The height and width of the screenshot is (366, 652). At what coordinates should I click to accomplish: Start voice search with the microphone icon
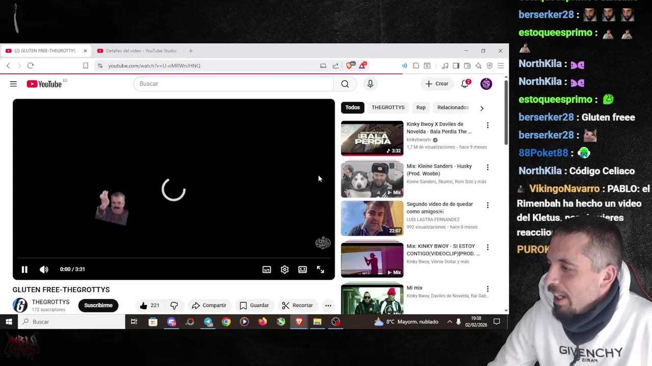[370, 84]
